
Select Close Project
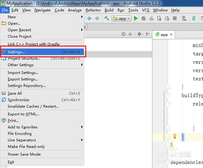point(42,36)
